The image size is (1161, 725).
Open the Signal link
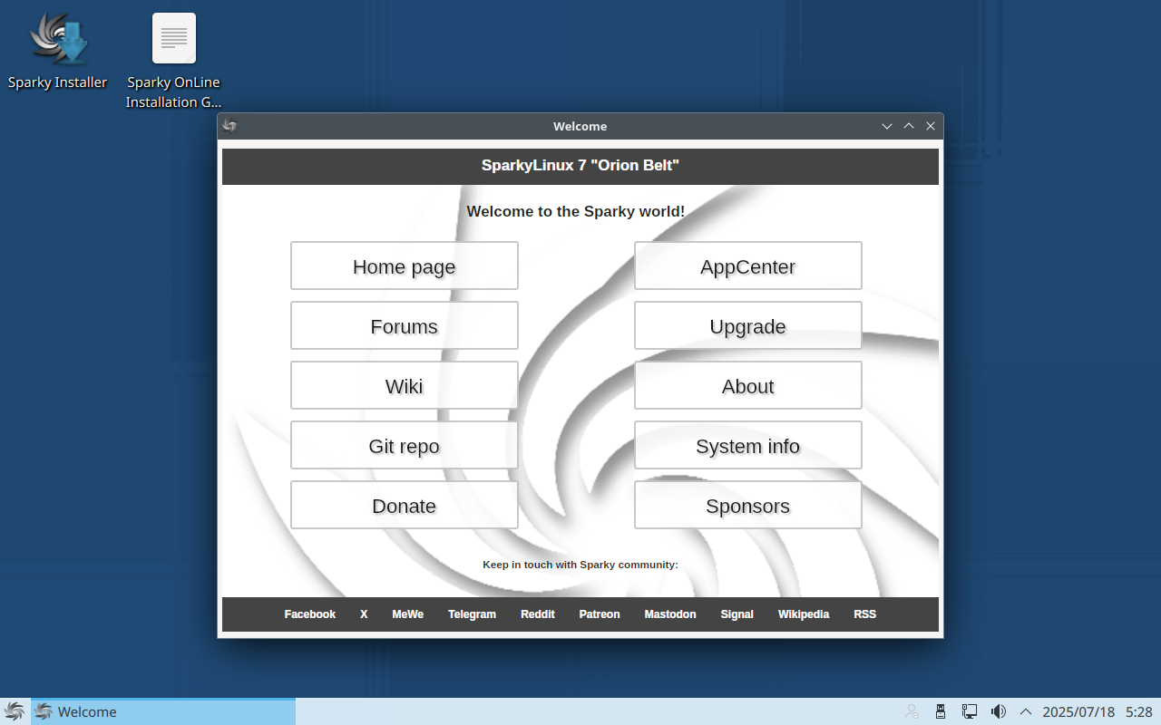(737, 614)
